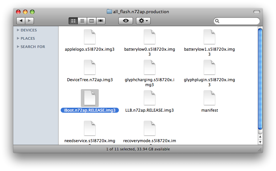Switch to Cover Flow view mode
This screenshot has width=276, height=171.
pyautogui.click(x=100, y=21)
